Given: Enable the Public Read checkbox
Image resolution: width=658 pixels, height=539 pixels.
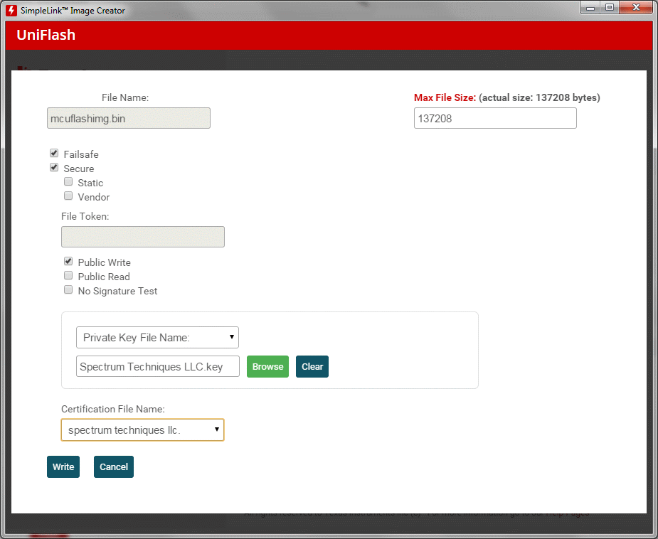Looking at the screenshot, I should point(68,276).
